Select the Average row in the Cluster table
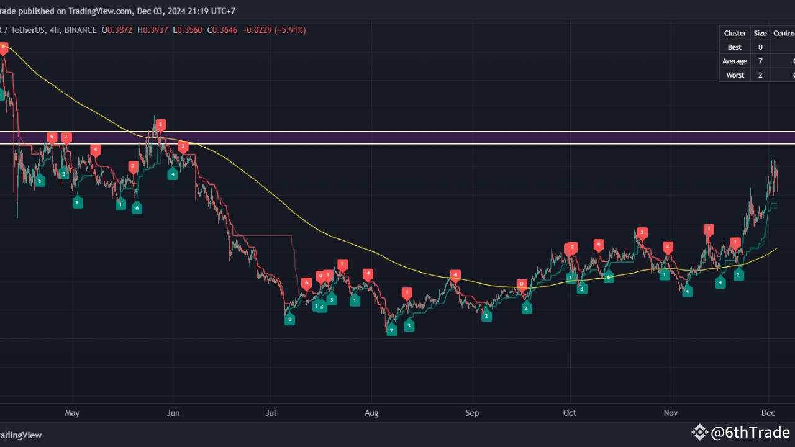Screen dimensions: 795x447 735,60
